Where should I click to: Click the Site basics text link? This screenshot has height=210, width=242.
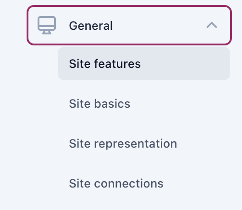[x=99, y=104]
